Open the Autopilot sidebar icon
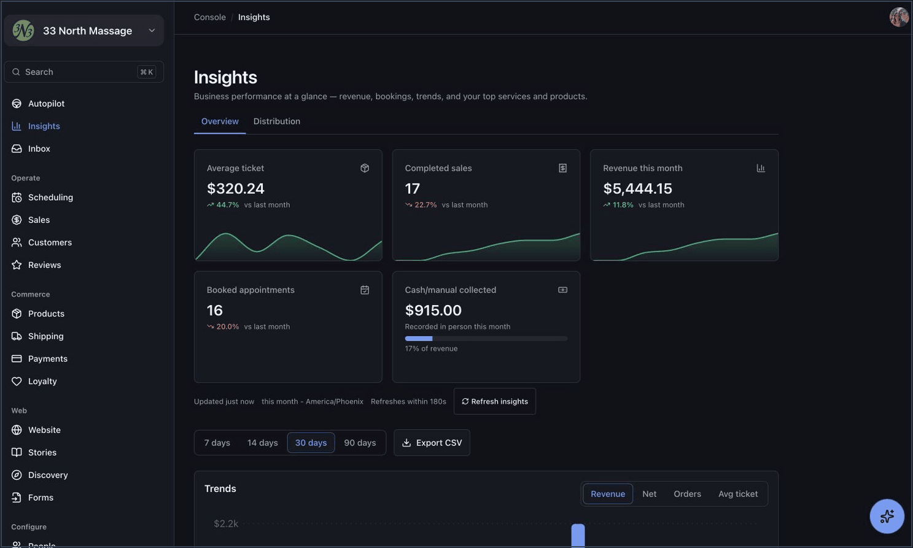 [x=17, y=104]
